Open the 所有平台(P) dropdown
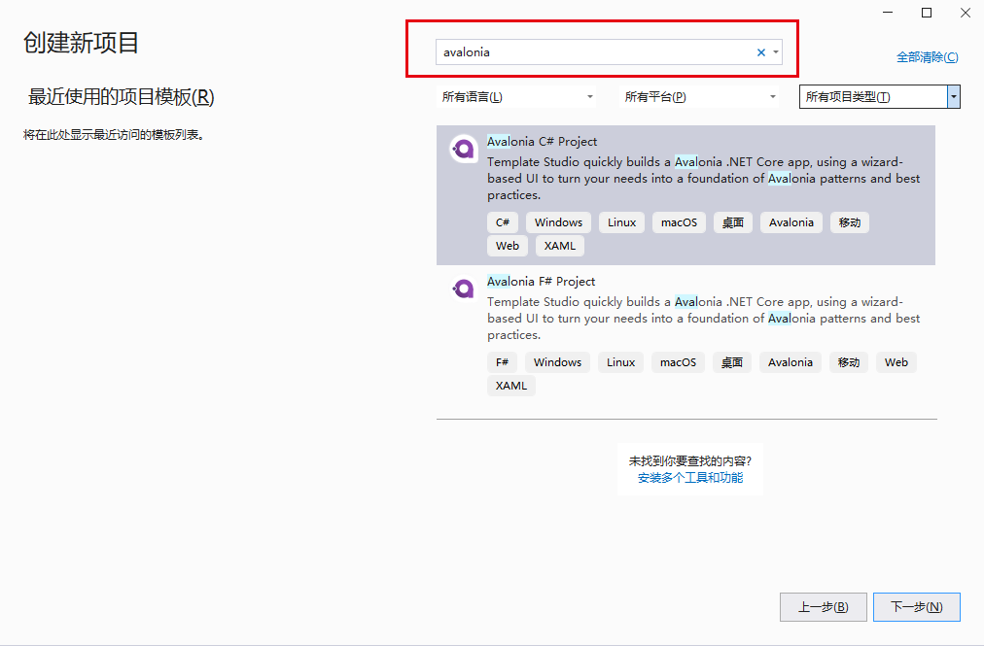Viewport: 984px width, 646px height. (x=699, y=96)
